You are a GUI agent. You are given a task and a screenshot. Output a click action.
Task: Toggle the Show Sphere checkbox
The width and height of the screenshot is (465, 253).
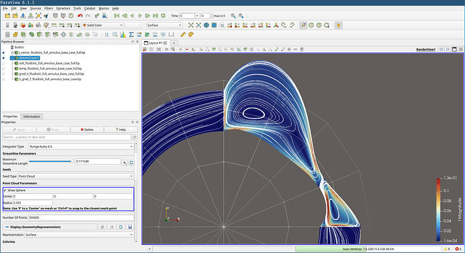5,190
